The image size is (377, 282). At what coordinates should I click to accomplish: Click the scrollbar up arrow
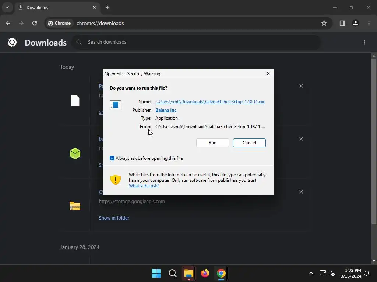click(374, 56)
